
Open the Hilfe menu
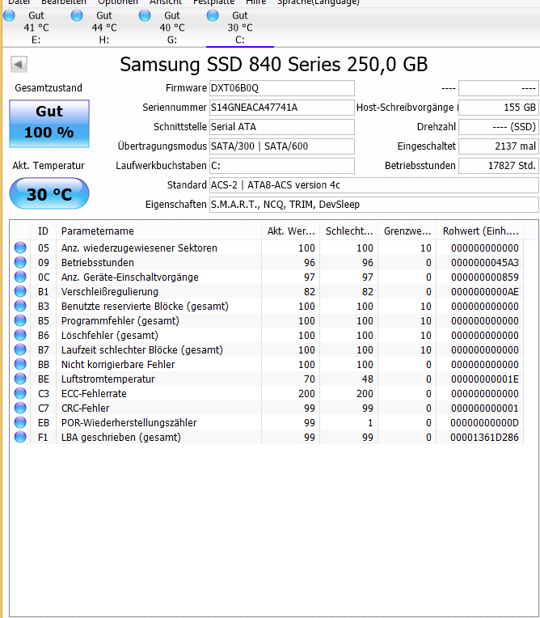(256, 2)
